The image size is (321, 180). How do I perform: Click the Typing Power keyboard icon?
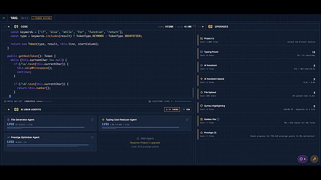pyautogui.click(x=202, y=52)
